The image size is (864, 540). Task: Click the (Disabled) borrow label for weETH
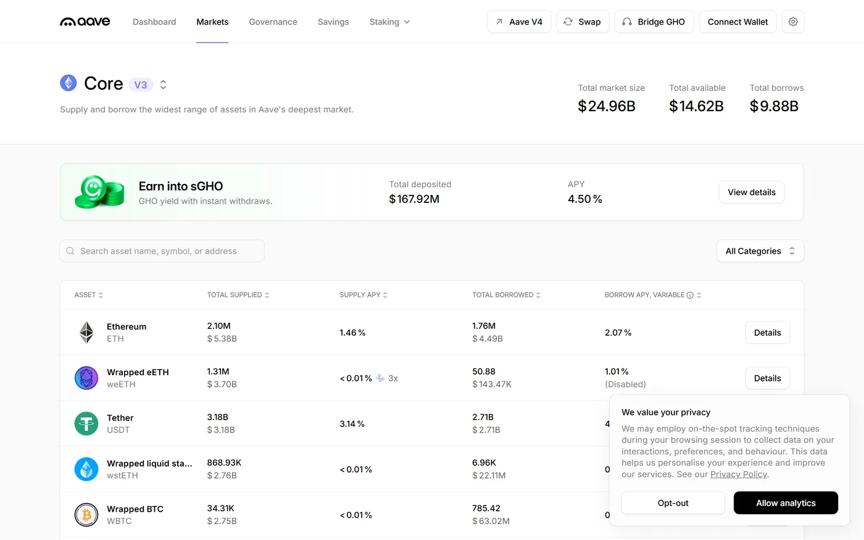(625, 384)
